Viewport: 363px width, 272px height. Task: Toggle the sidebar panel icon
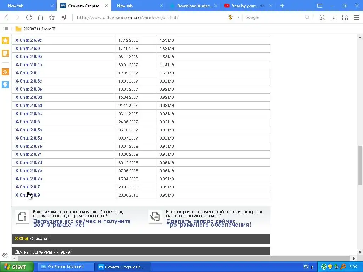(x=5, y=29)
